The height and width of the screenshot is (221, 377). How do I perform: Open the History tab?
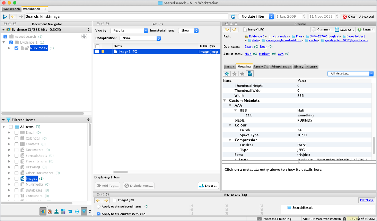tap(312, 67)
